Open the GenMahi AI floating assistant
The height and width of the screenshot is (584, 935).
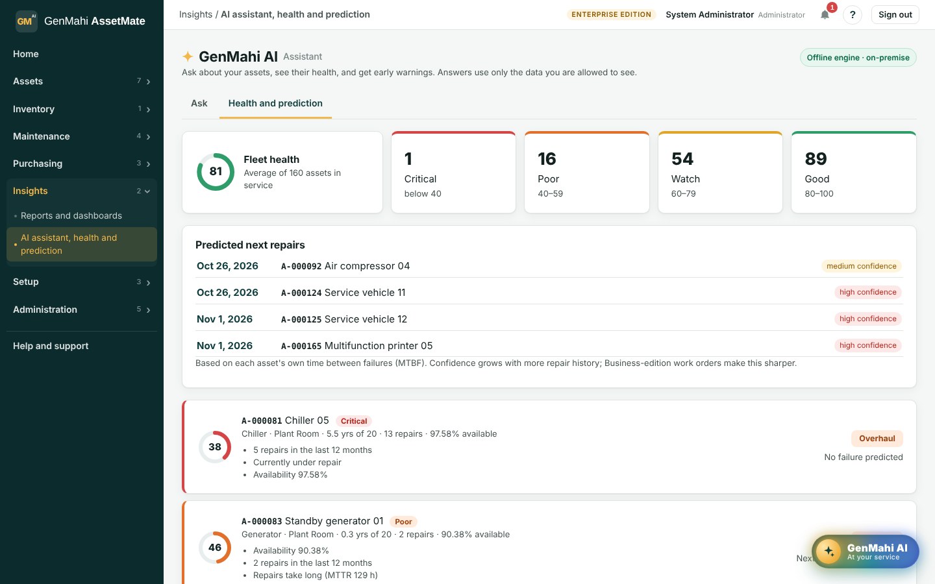[865, 552]
